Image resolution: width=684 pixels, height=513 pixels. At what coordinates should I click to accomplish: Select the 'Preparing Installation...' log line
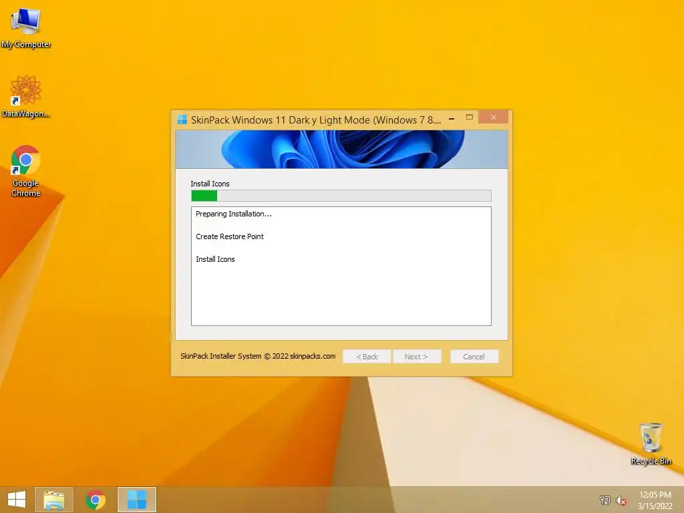(233, 214)
